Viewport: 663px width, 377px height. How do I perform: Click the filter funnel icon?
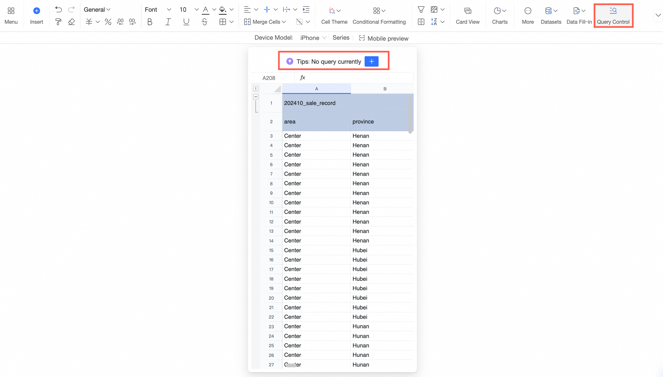421,9
